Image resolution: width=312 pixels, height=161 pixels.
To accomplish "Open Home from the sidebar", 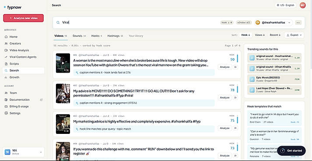I will [13, 37].
